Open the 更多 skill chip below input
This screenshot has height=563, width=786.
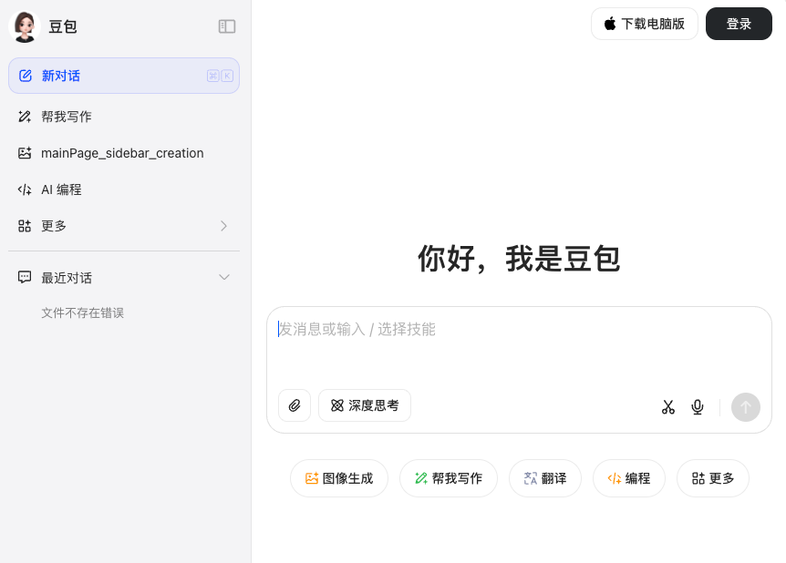point(713,478)
